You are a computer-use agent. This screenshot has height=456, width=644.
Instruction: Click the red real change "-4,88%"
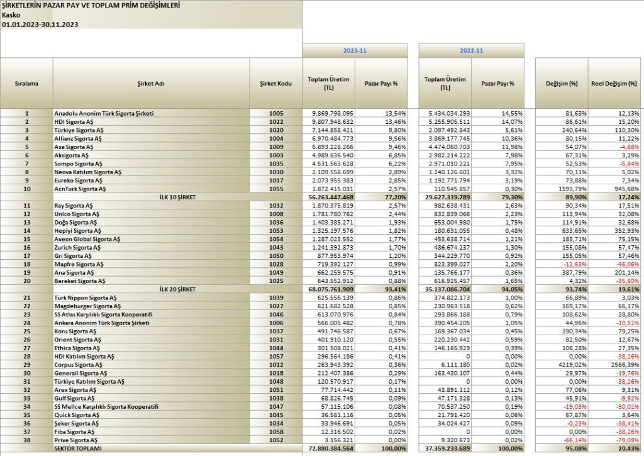pos(630,147)
